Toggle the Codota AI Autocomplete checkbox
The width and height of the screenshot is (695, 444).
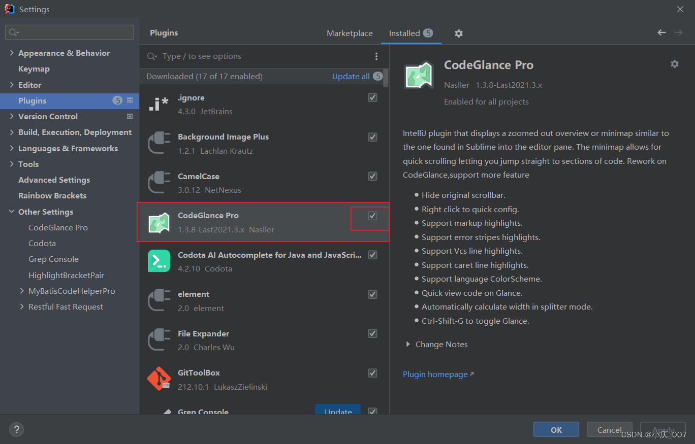point(373,255)
